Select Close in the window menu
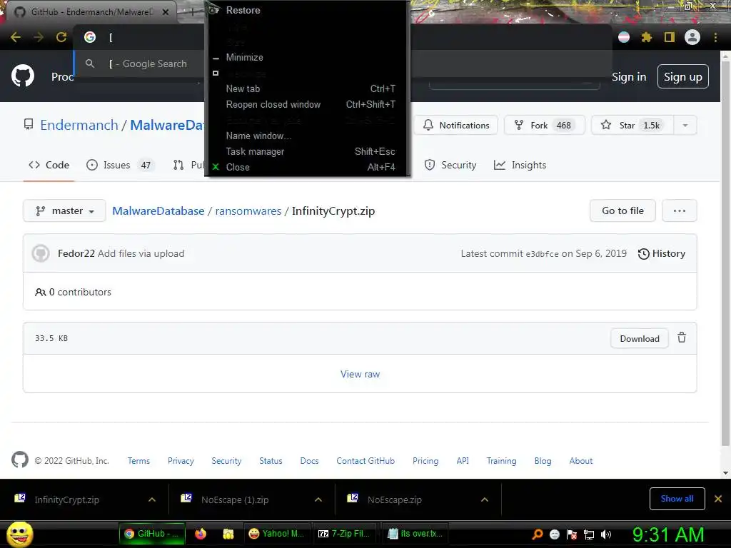 click(x=308, y=167)
